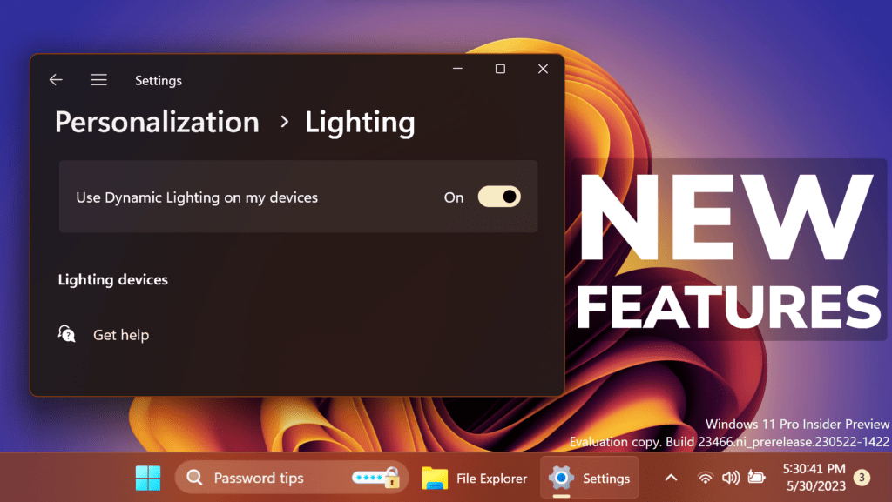Viewport: 892px width, 502px height.
Task: Minimize the Settings window
Action: point(457,69)
